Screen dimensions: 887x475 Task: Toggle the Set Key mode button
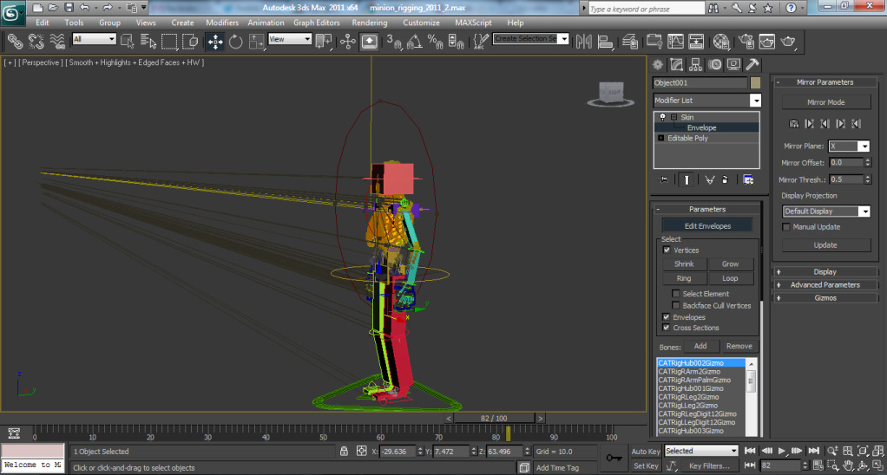coord(646,466)
